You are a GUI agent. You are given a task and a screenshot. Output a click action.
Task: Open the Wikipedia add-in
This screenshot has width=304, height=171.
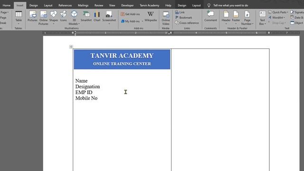click(x=151, y=17)
